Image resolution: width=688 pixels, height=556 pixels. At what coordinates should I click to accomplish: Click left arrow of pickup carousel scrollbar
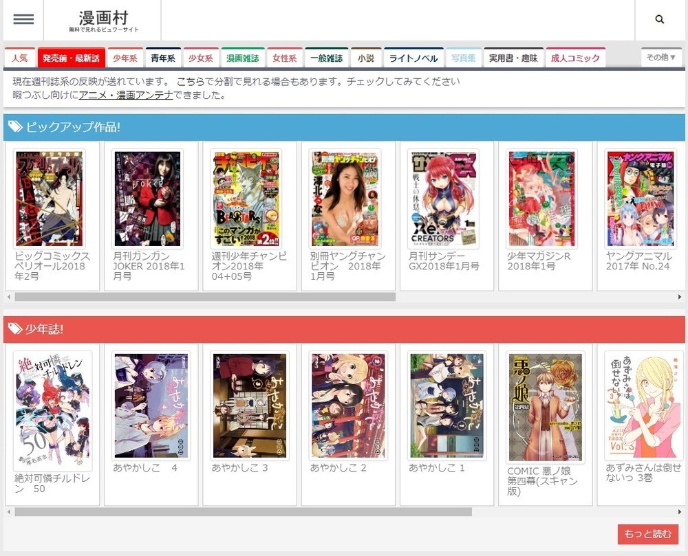pyautogui.click(x=9, y=297)
